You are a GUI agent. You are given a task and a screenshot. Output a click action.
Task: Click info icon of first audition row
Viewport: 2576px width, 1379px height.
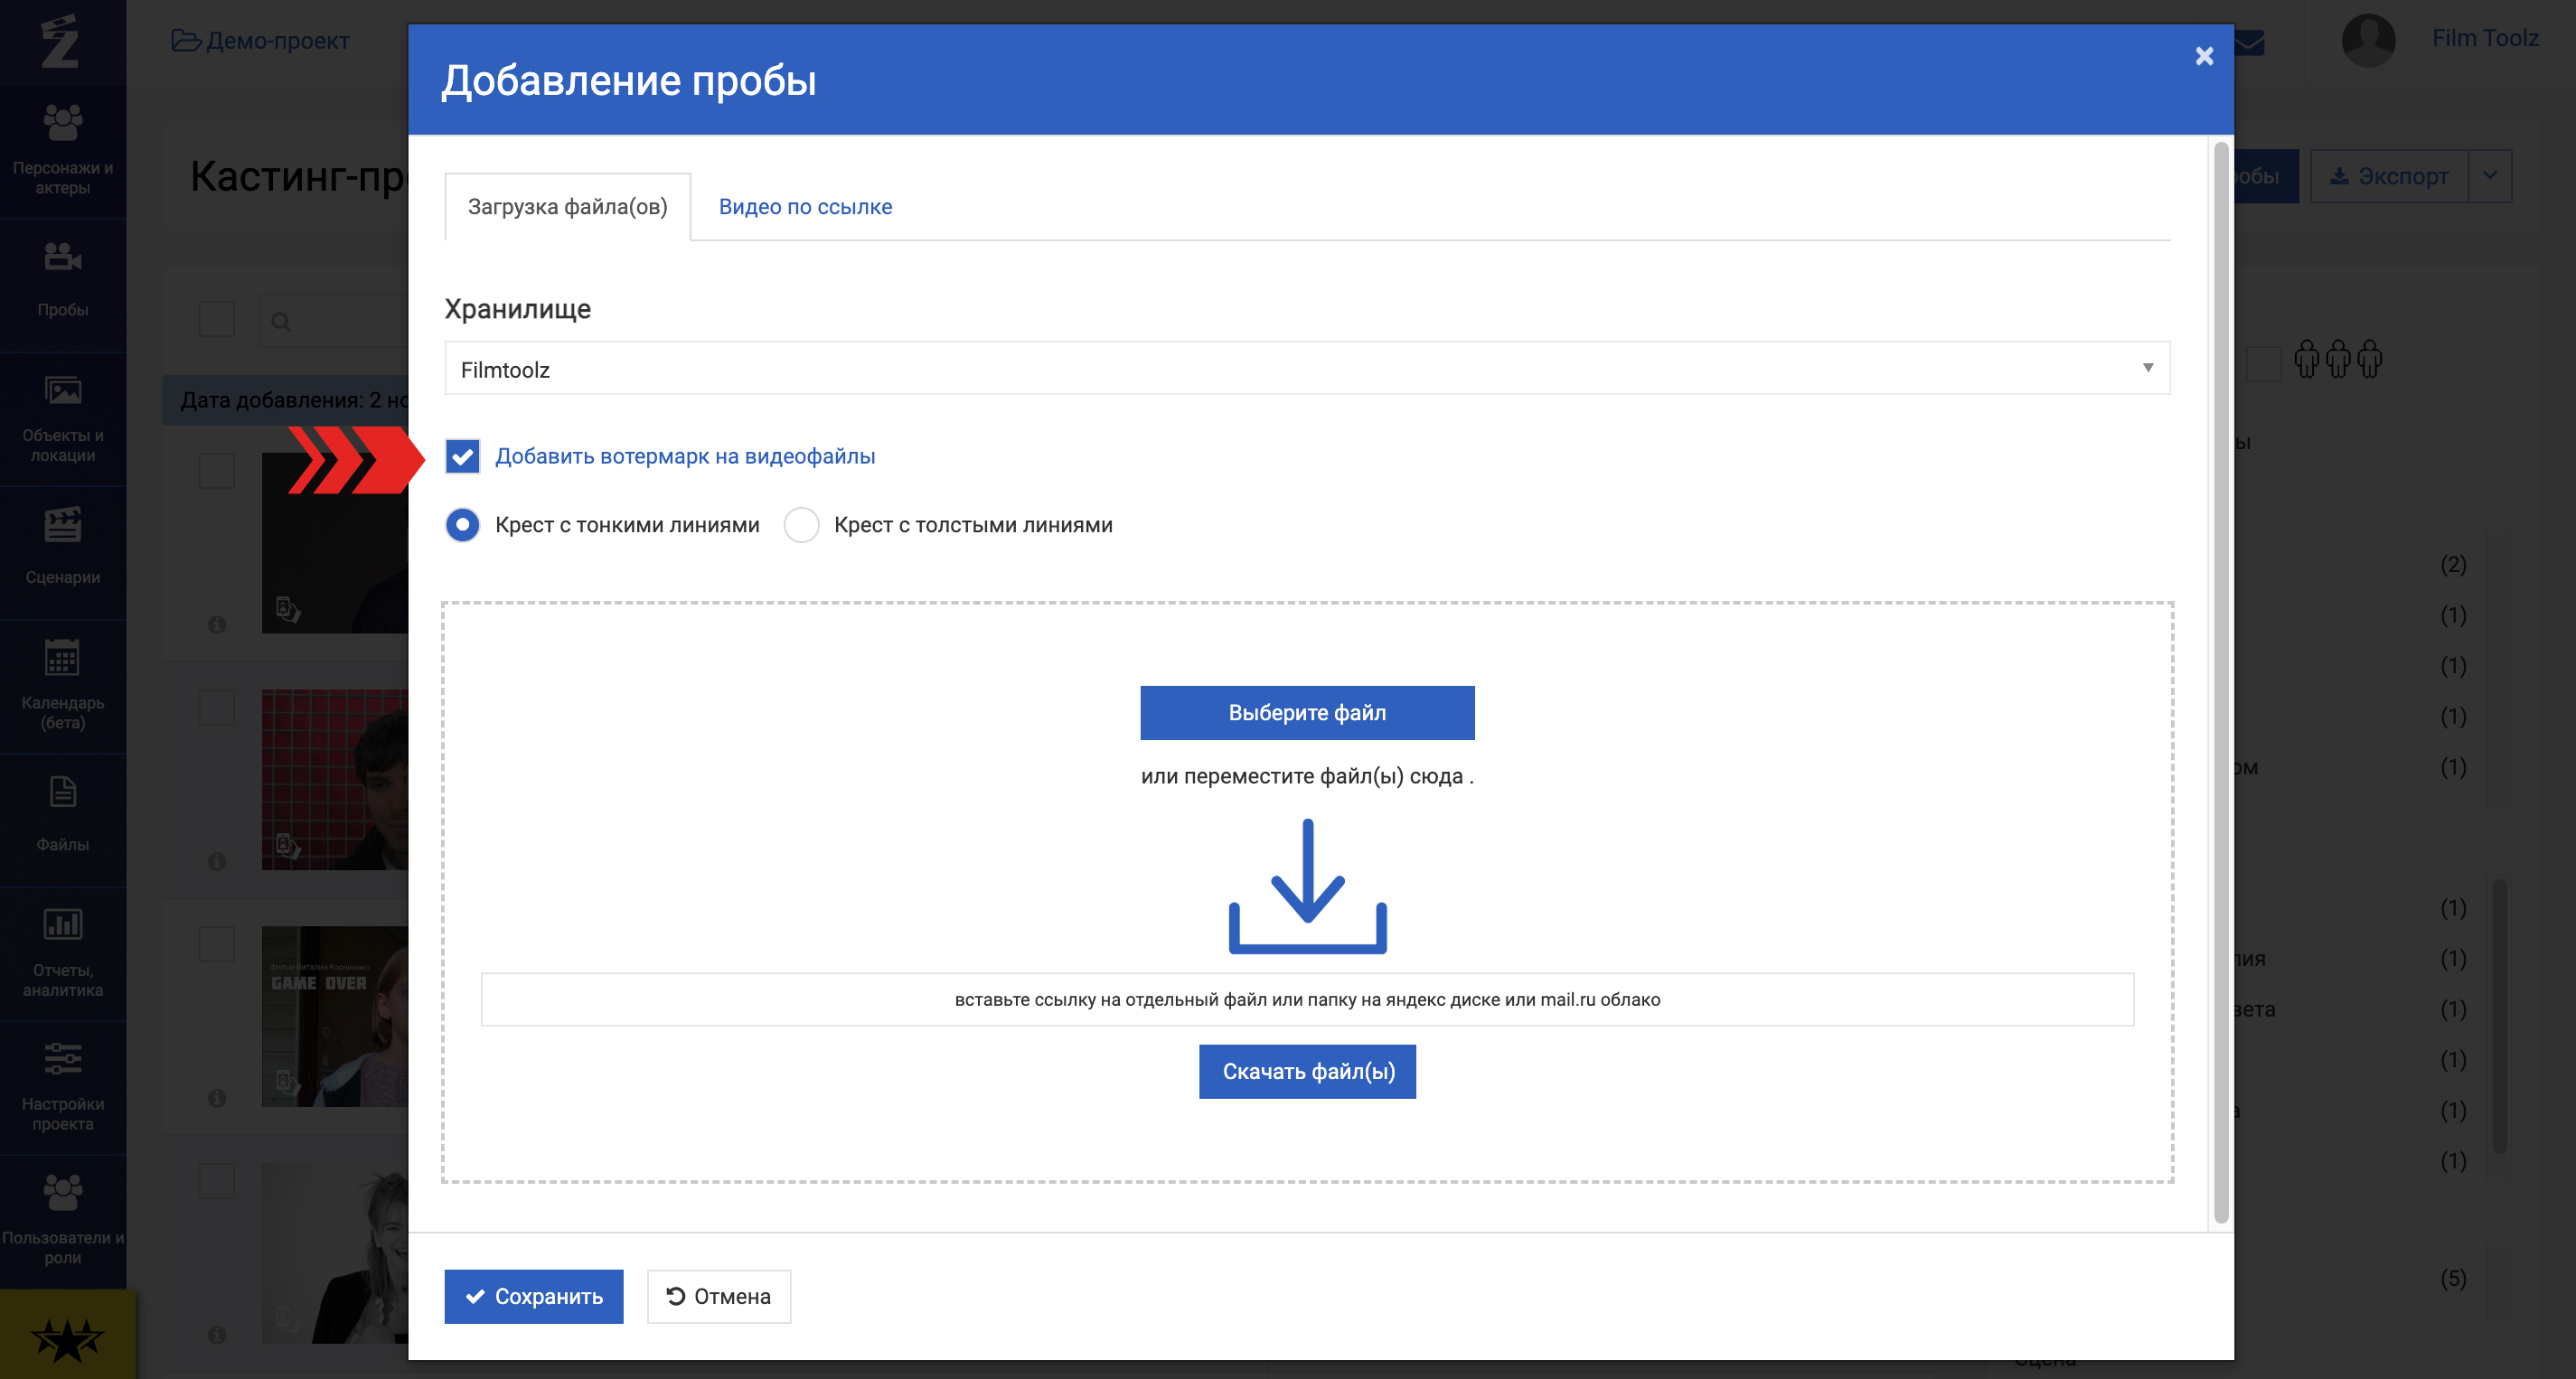click(217, 625)
